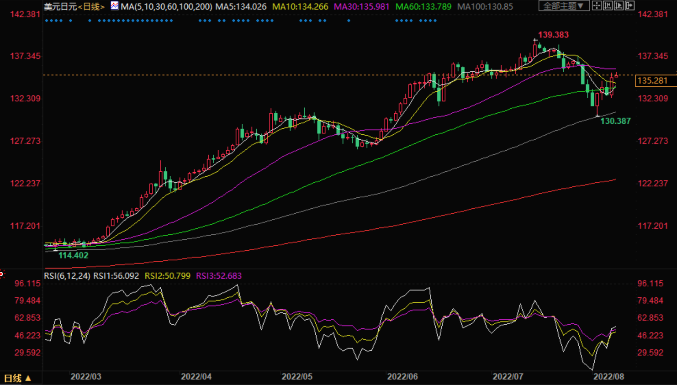
Task: Select the MA30:135.981 magenta legend
Action: [361, 7]
